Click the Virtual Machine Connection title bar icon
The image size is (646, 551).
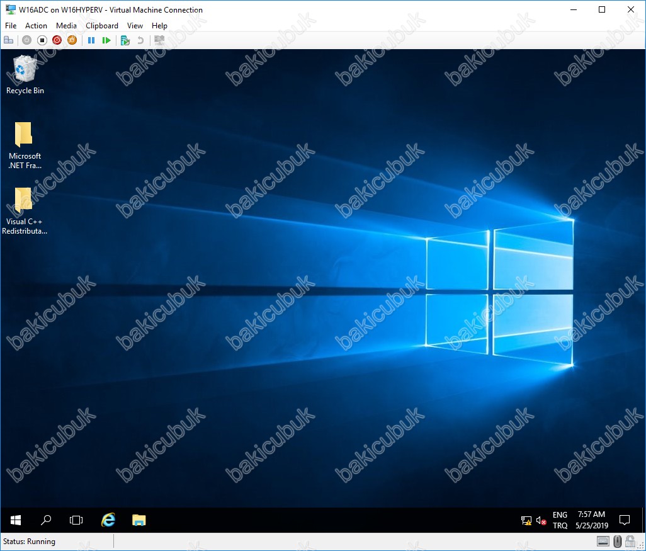[x=11, y=9]
